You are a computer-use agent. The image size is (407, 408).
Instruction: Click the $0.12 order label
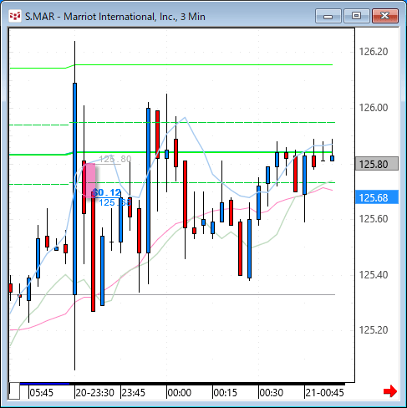pos(107,192)
